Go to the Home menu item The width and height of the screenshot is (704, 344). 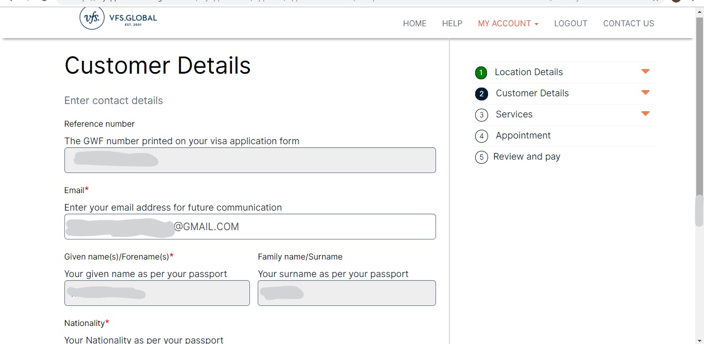tap(414, 23)
